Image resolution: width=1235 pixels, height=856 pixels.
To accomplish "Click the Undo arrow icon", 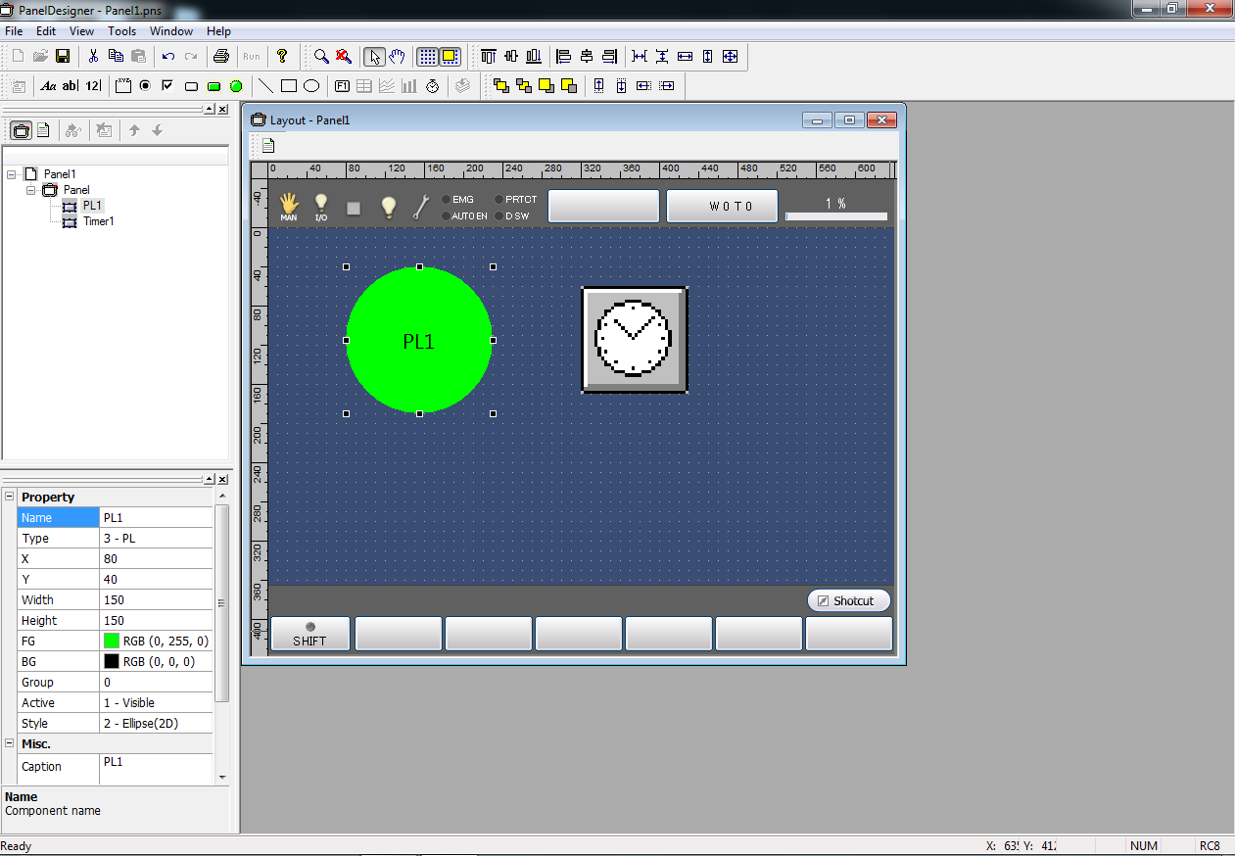I will tap(168, 57).
